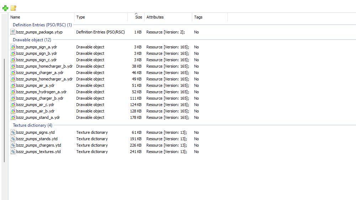Click Texture dictionary type of bzzz_pumps_stands.ytd
Image resolution: width=356 pixels, height=200 pixels.
point(92,139)
